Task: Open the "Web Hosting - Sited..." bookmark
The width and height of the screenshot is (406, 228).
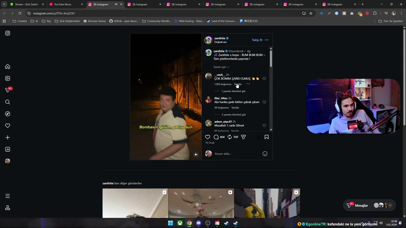Action: tap(189, 21)
